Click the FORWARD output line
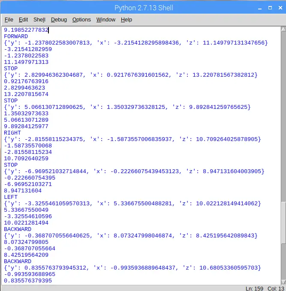 pos(16,36)
